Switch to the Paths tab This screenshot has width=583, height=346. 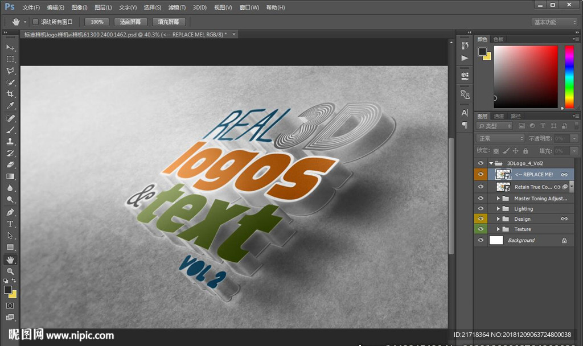516,116
